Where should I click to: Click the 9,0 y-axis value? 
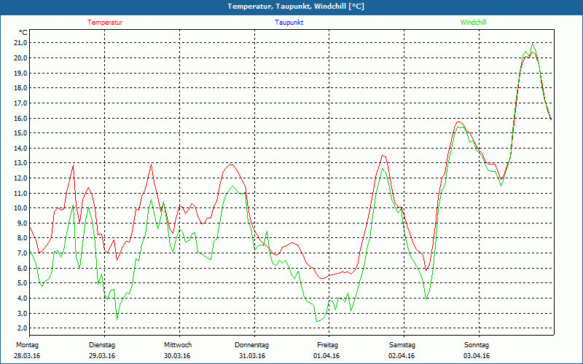click(23, 223)
